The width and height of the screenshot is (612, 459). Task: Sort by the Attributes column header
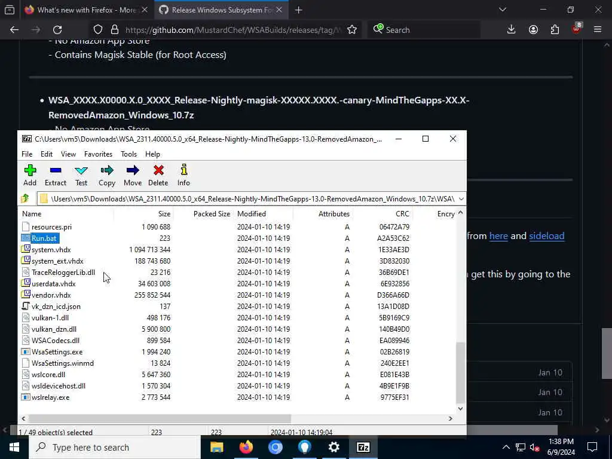click(323, 214)
